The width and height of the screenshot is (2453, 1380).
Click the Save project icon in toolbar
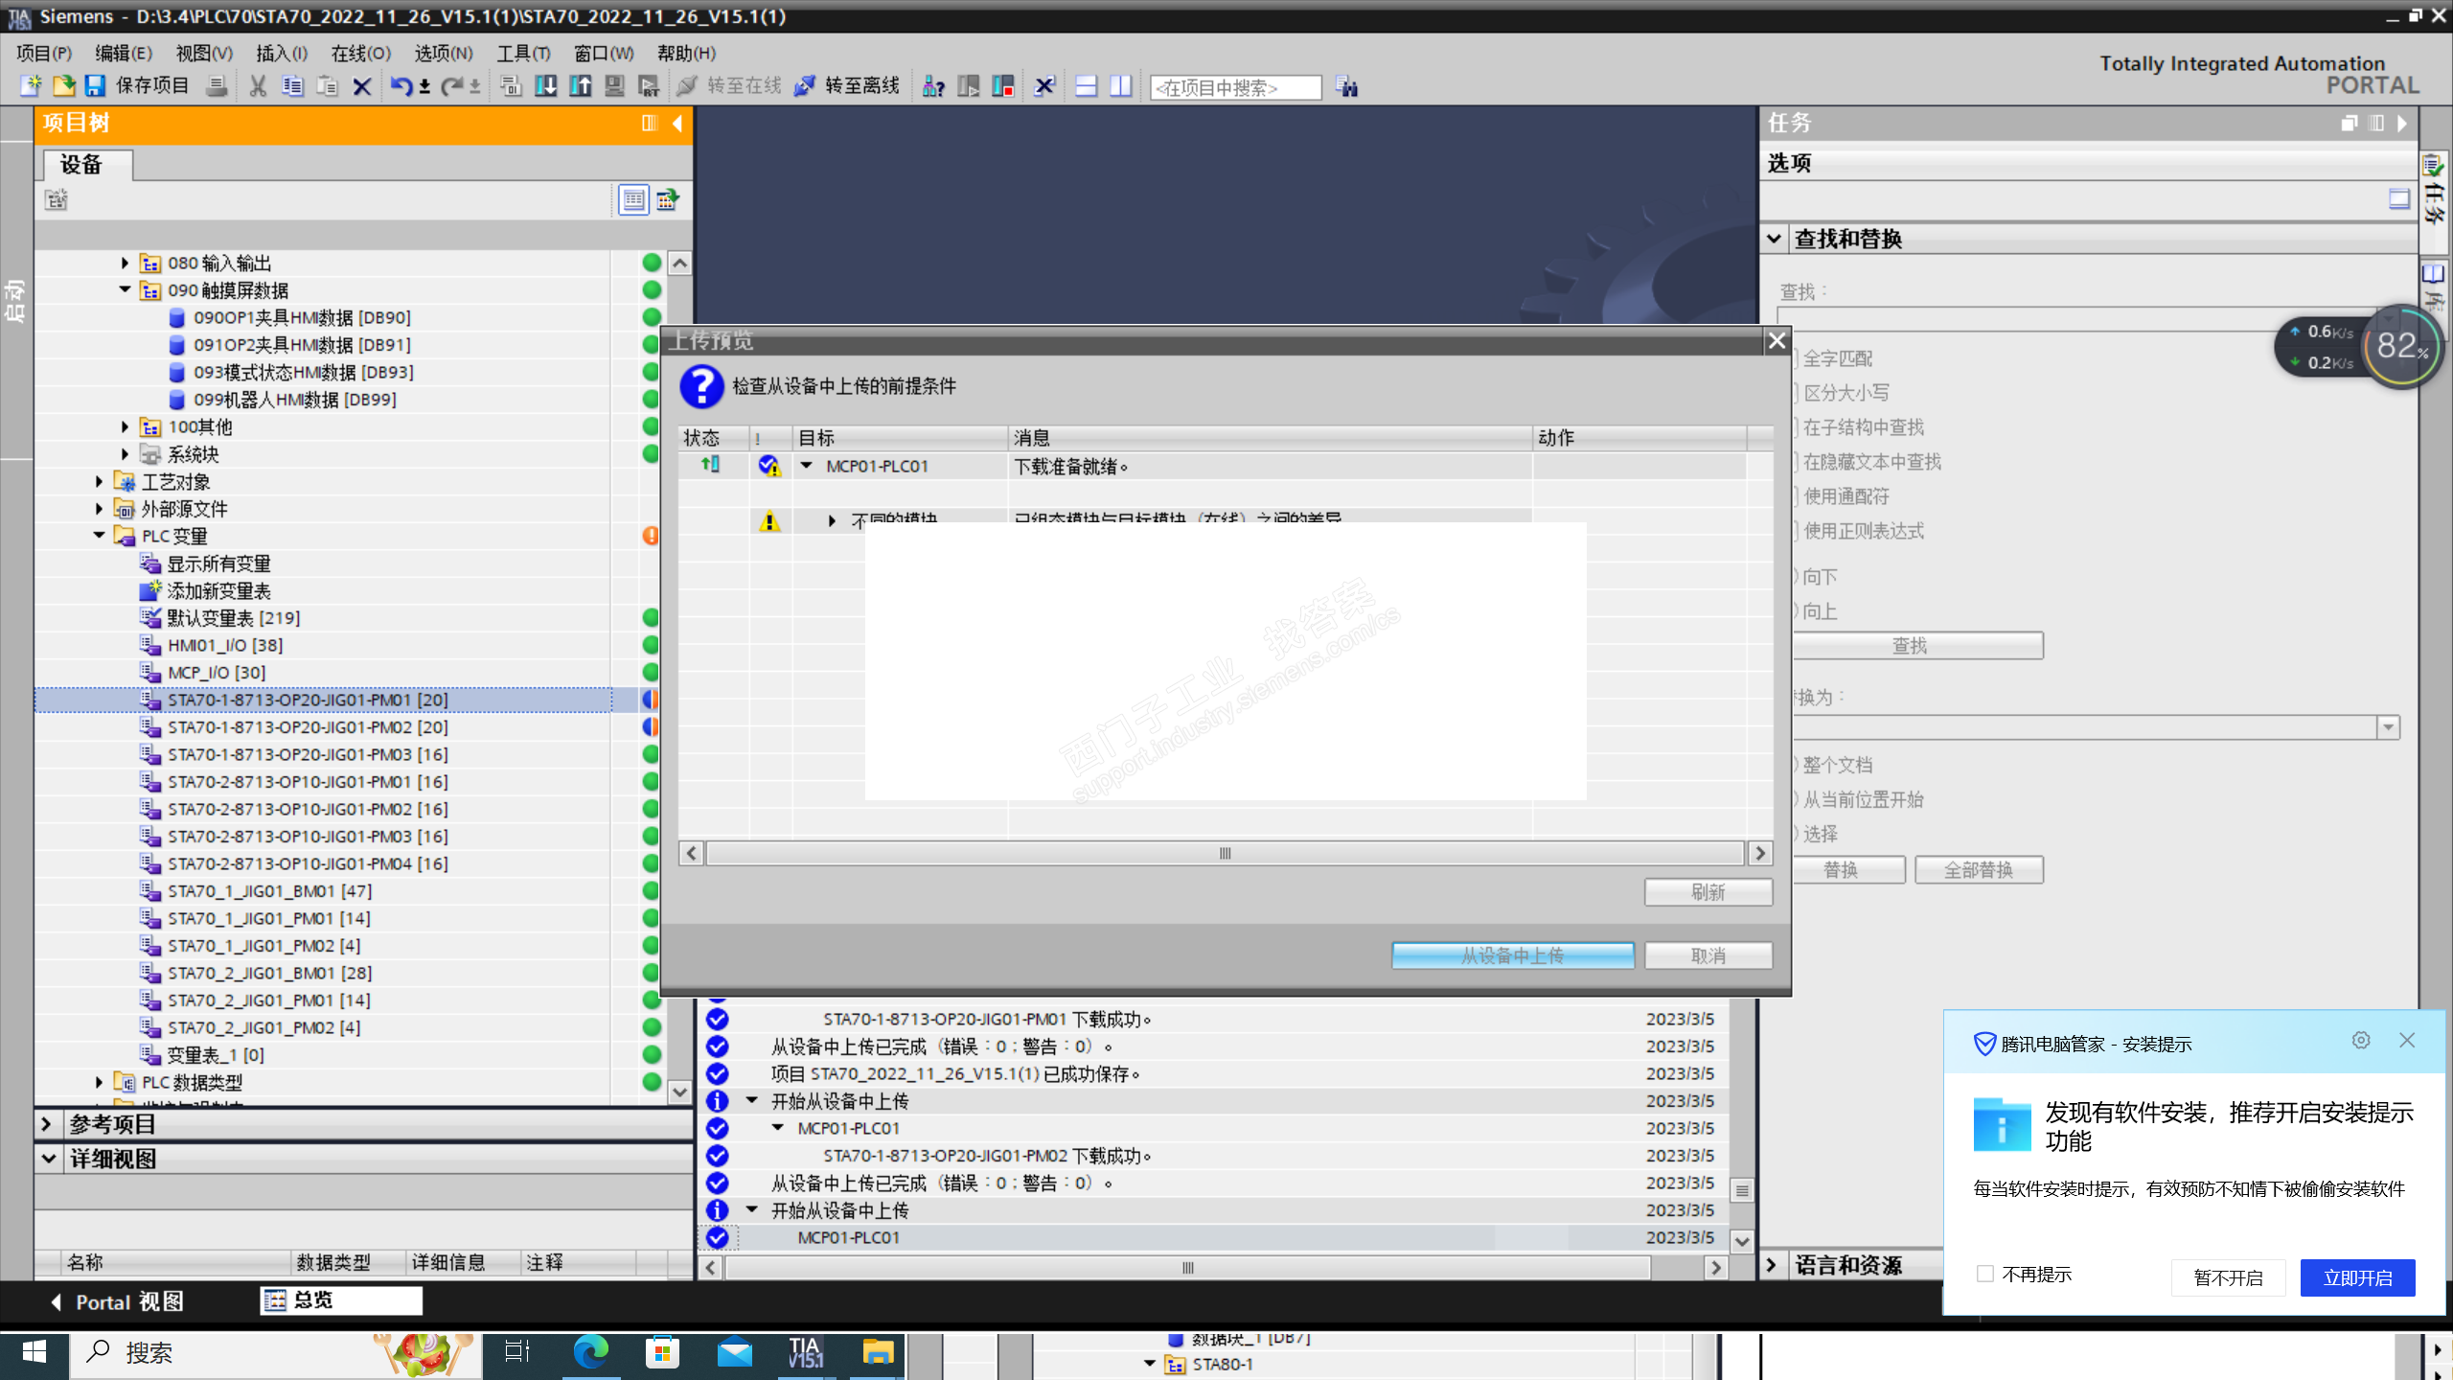tap(95, 86)
